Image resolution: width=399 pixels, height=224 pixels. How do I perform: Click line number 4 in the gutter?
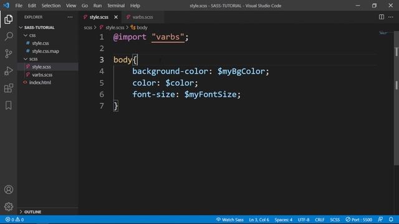(x=102, y=72)
